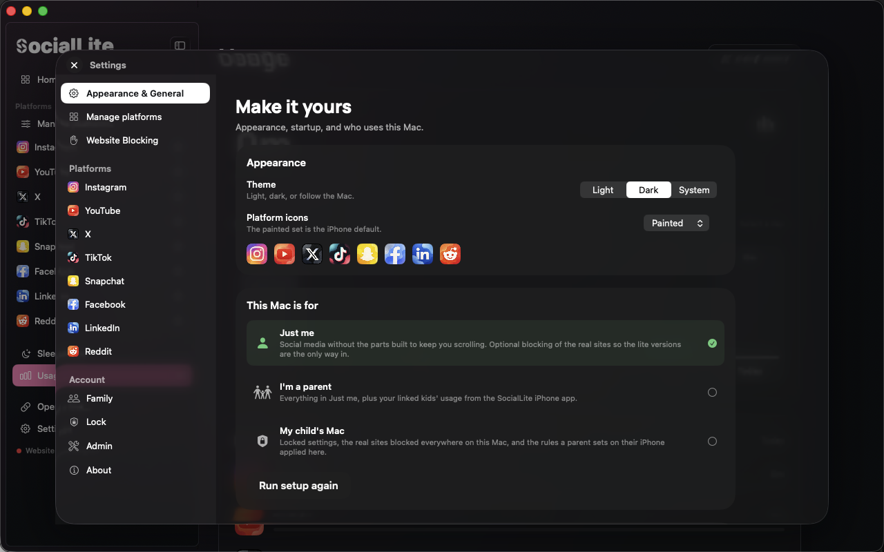
Task: Select LinkedIn in the Settings platforms list
Action: pos(135,328)
